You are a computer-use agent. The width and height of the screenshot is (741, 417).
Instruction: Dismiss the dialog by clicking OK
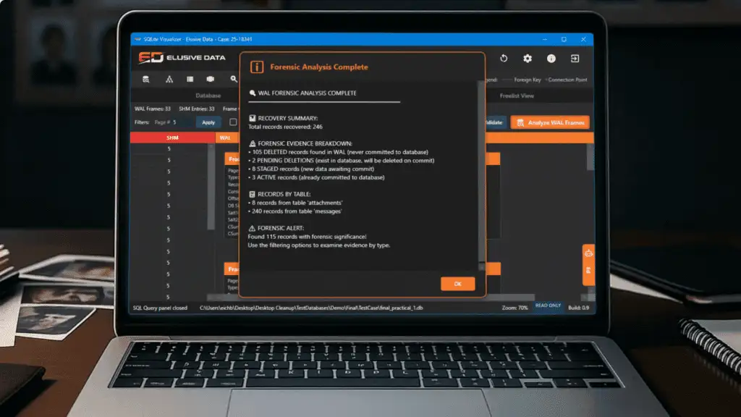pyautogui.click(x=457, y=283)
